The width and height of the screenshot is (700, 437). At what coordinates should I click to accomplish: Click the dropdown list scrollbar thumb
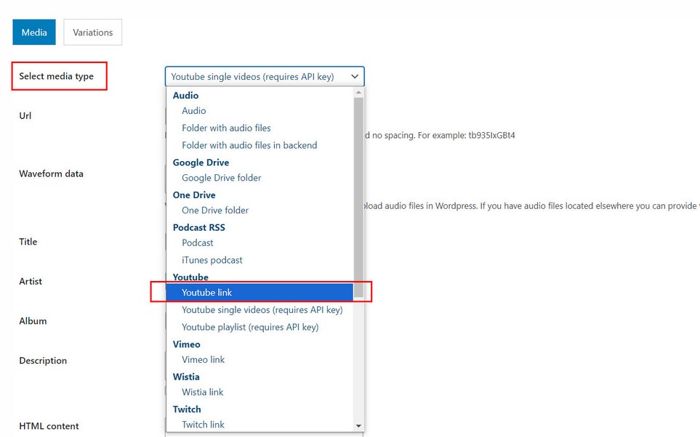click(358, 197)
